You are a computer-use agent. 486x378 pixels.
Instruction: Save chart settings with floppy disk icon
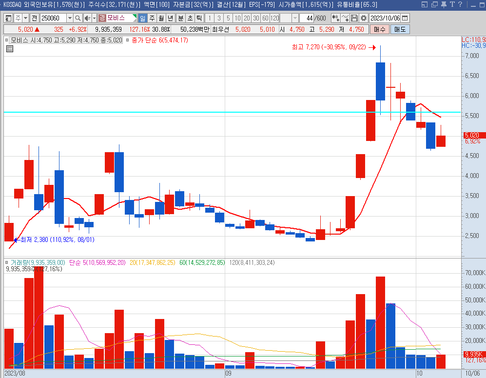(x=354, y=19)
